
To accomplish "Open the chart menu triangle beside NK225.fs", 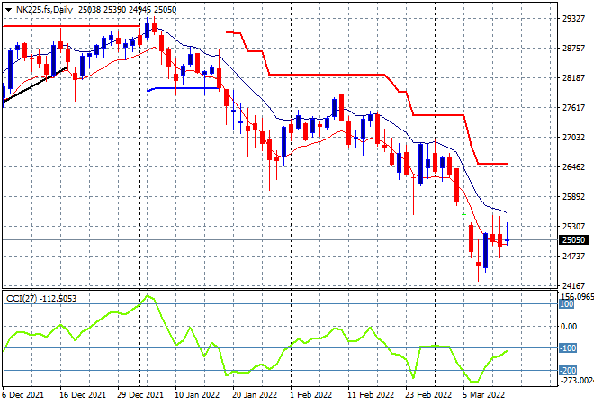I will (8, 10).
